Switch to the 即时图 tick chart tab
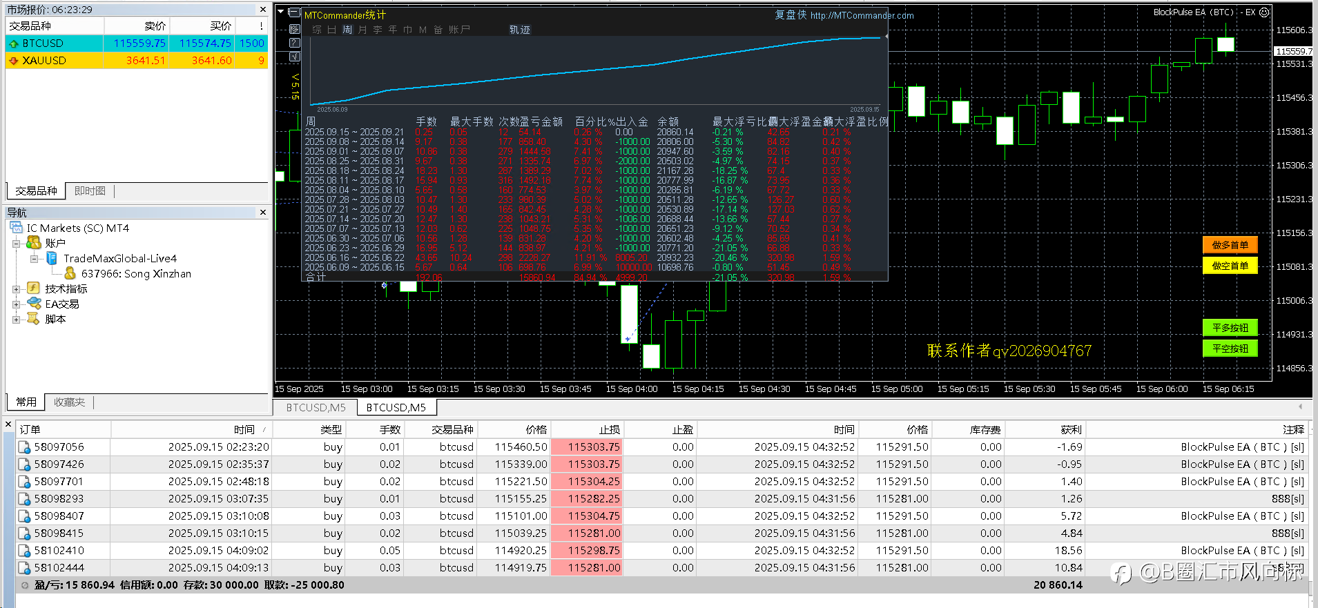 tap(90, 191)
